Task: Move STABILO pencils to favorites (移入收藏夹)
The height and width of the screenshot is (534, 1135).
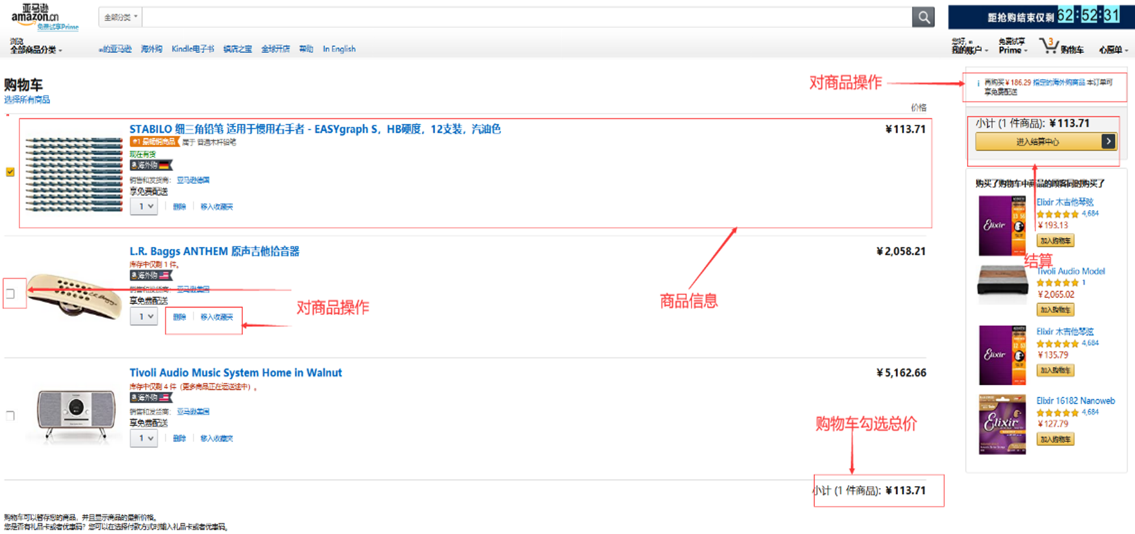Action: pyautogui.click(x=217, y=207)
